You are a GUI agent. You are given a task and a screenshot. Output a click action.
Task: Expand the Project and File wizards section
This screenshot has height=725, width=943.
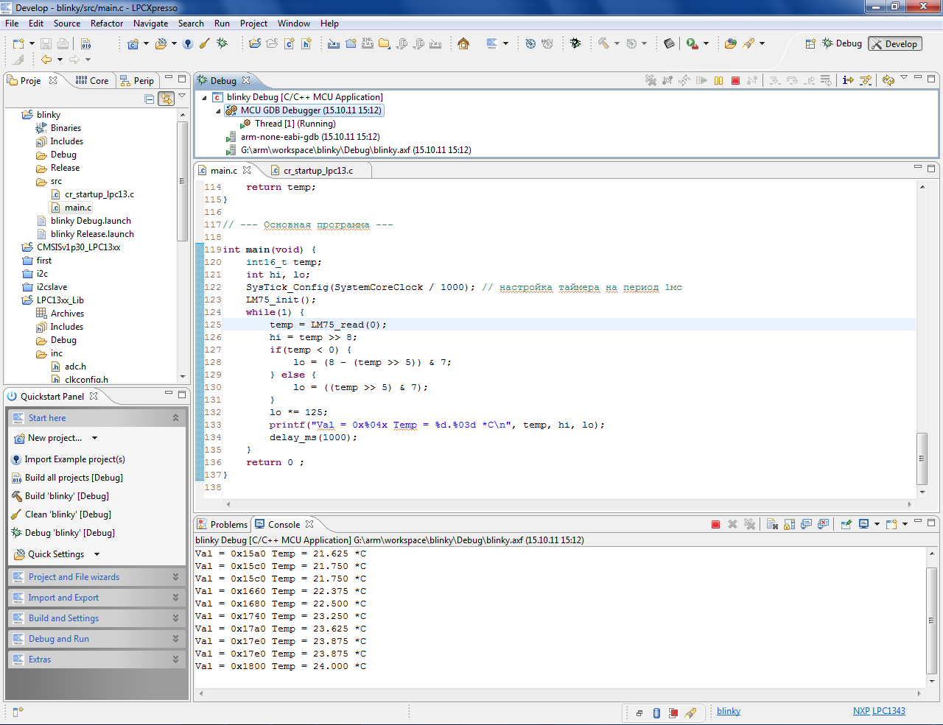(175, 577)
